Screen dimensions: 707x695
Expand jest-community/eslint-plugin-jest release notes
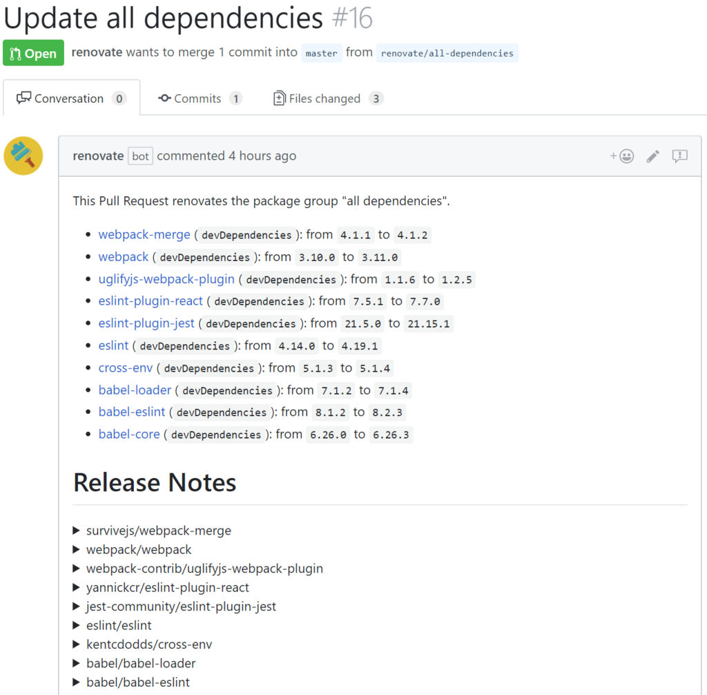tap(175, 606)
